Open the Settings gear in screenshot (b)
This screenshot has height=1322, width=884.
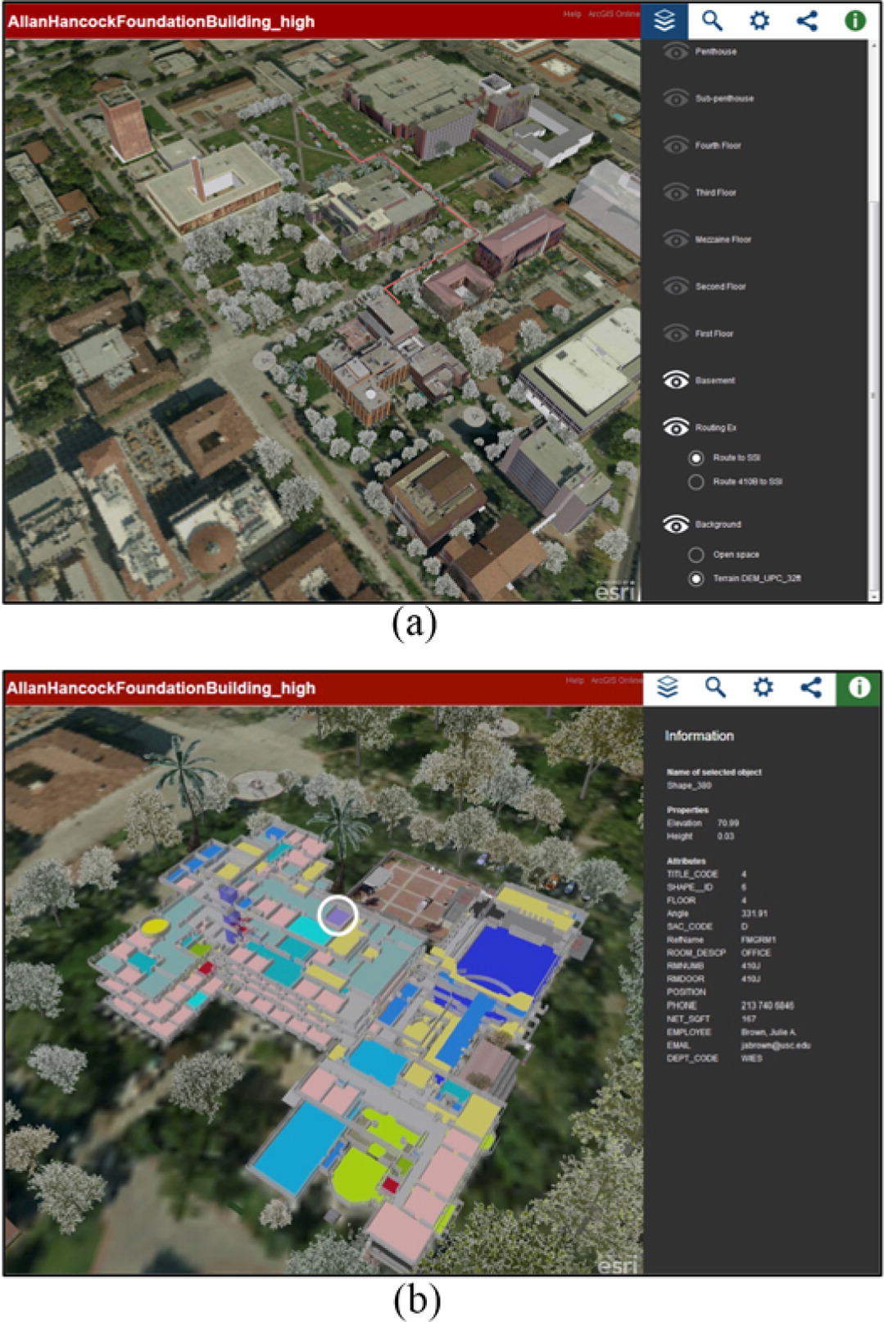click(763, 687)
